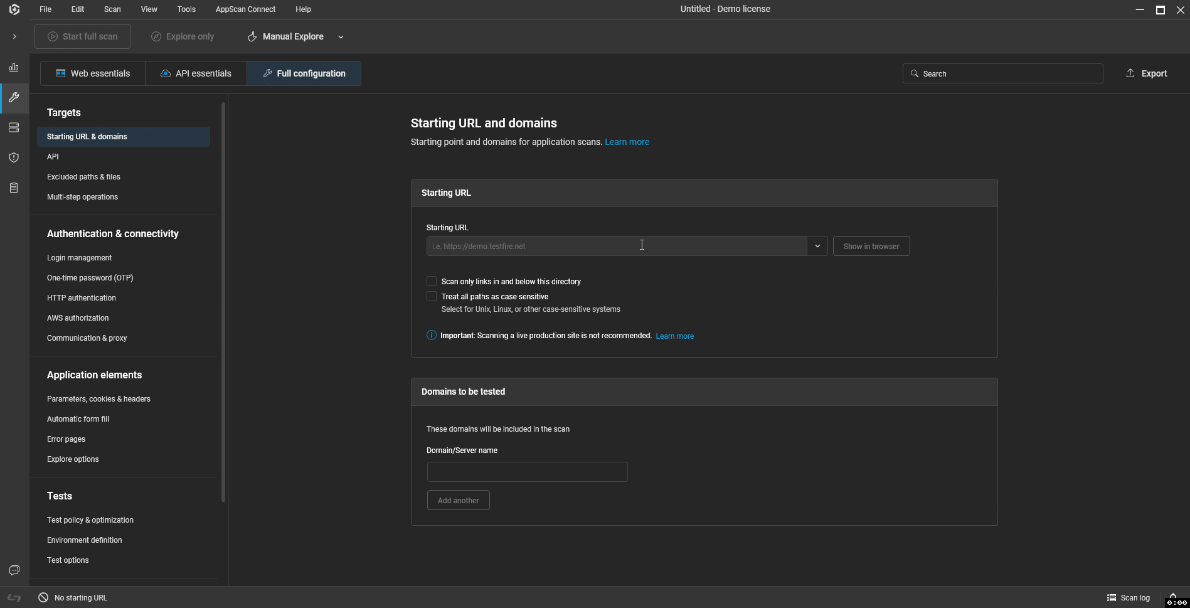Click the Manual Explore button

click(285, 36)
